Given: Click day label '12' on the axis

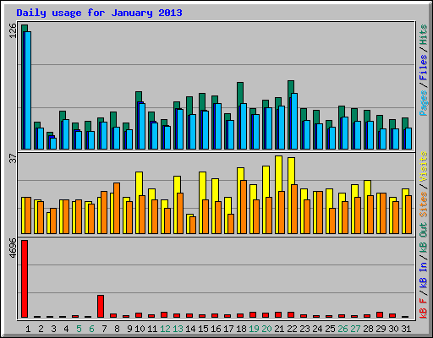Looking at the screenshot, I should click(165, 329).
